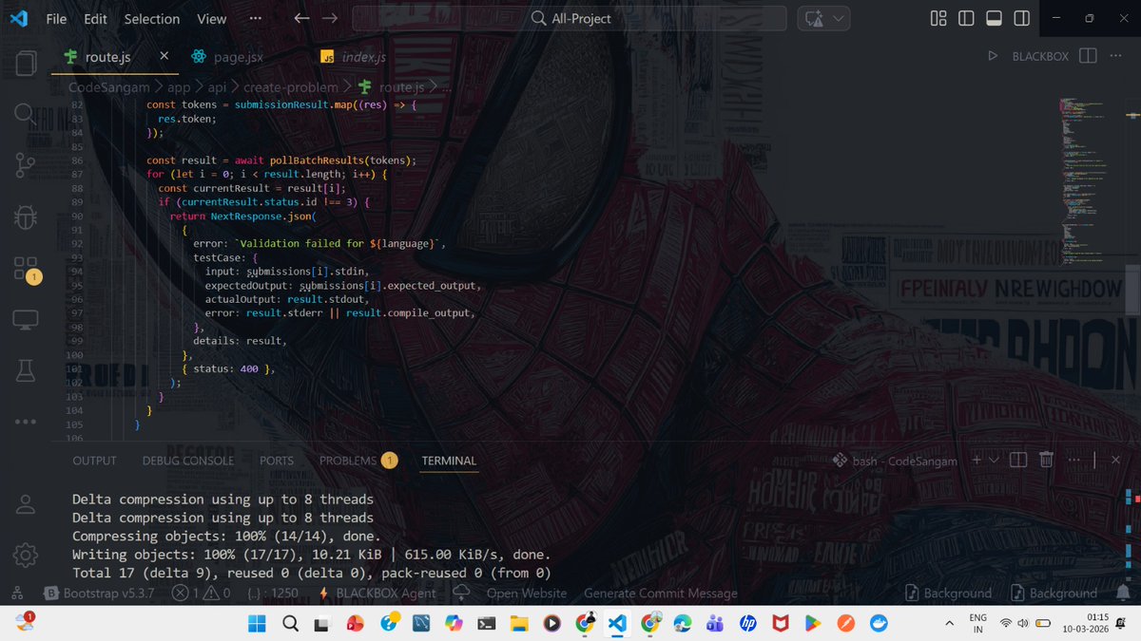Go back with the left arrow
The height and width of the screenshot is (641, 1141).
point(301,18)
